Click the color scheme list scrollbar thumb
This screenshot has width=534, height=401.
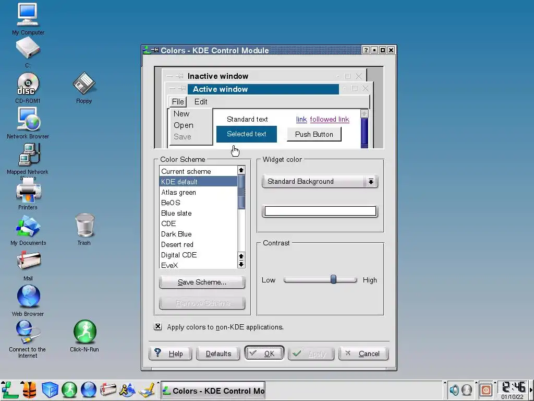click(x=241, y=192)
